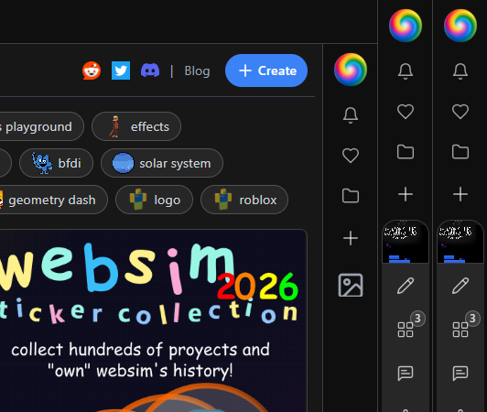Open the image picture icon in innermost sidebar

(351, 286)
